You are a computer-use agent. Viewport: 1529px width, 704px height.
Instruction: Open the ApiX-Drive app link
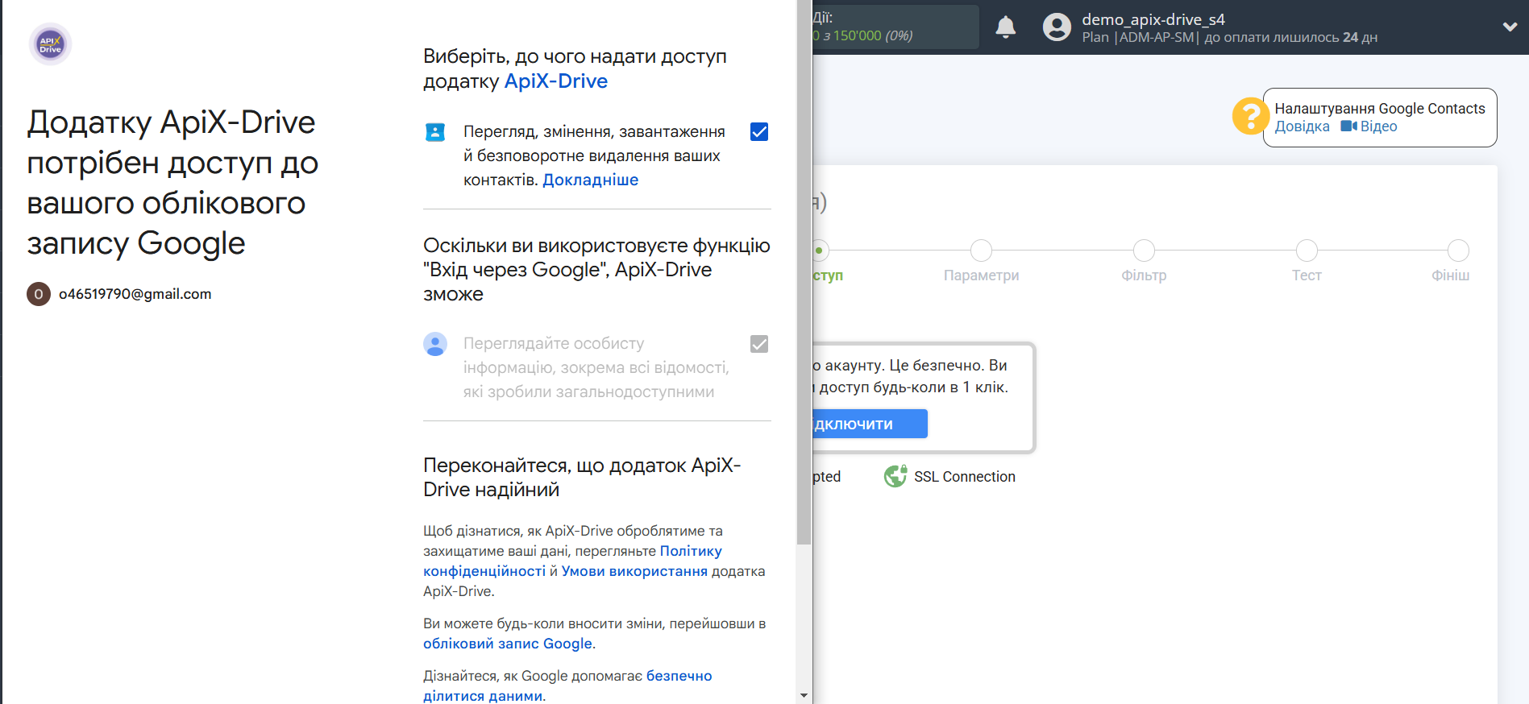coord(555,81)
